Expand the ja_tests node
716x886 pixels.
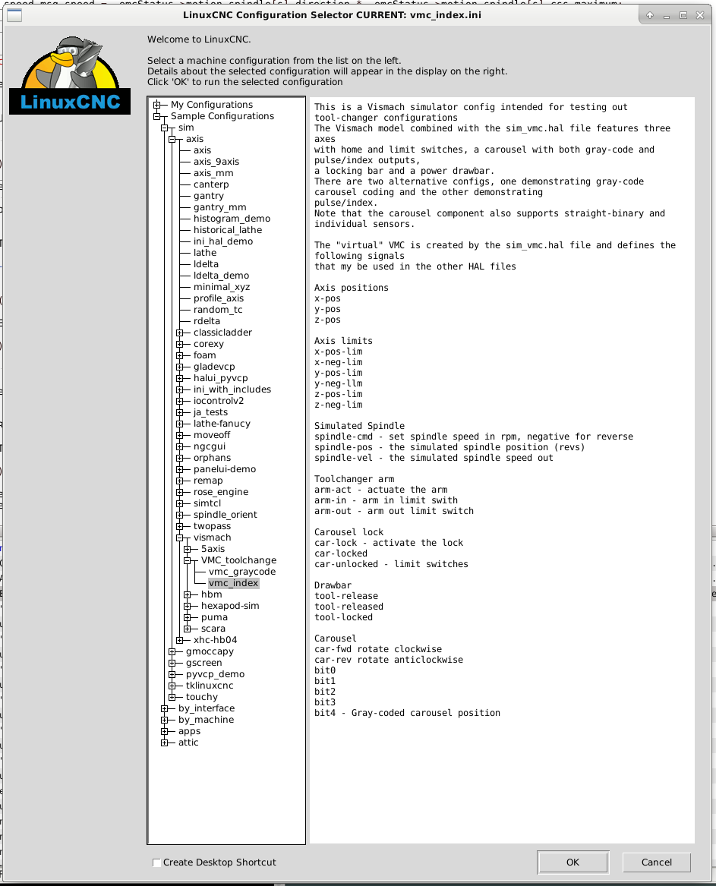click(x=180, y=412)
